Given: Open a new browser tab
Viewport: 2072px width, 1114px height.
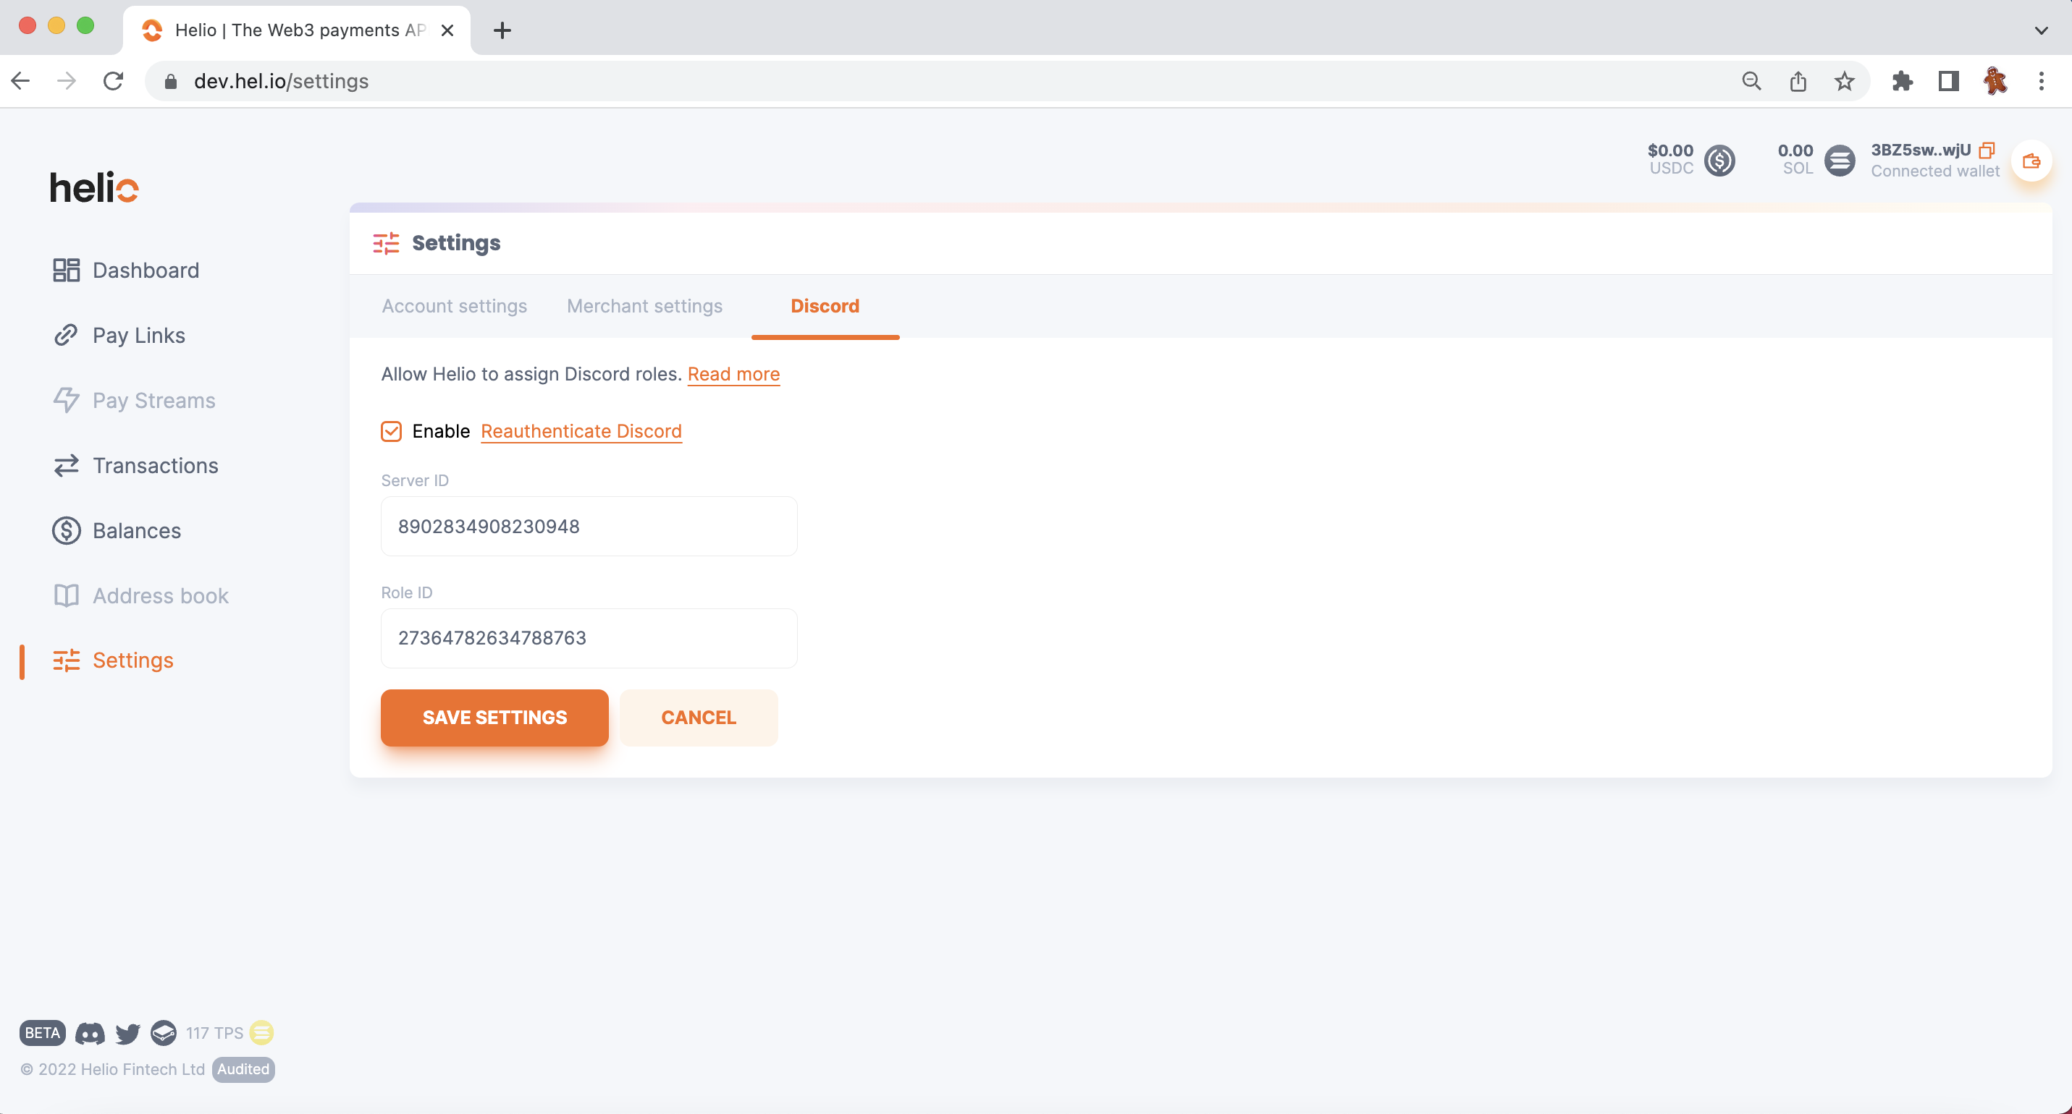Looking at the screenshot, I should [x=502, y=30].
